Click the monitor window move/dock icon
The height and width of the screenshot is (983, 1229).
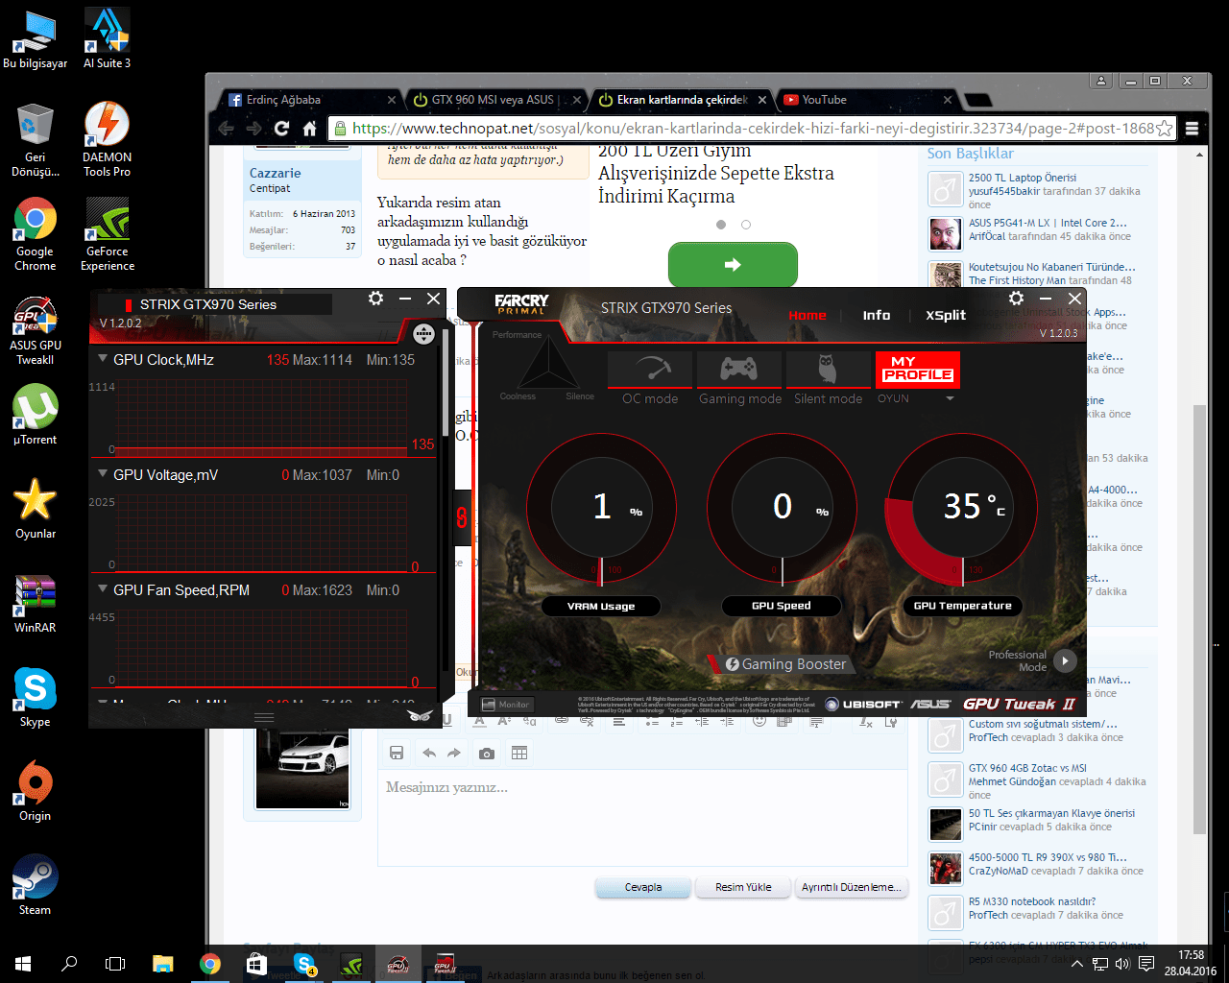(x=423, y=334)
